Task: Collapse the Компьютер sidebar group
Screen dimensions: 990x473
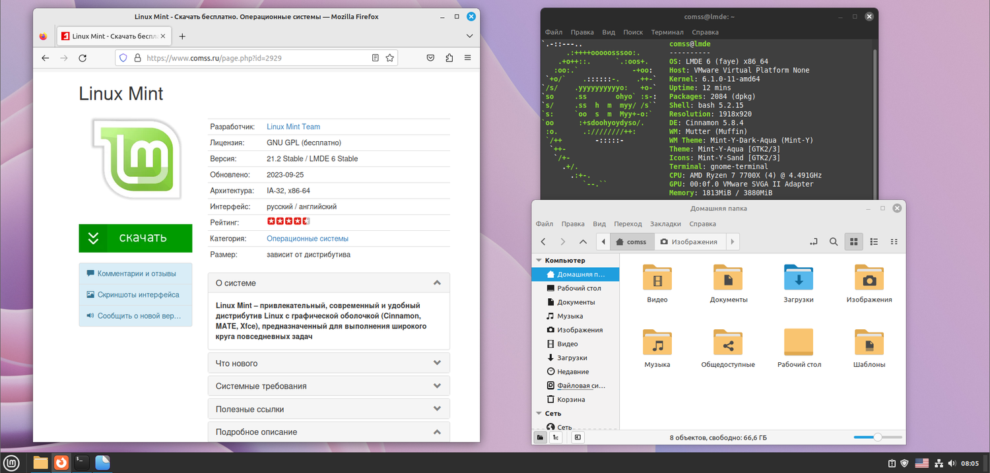Action: (539, 261)
